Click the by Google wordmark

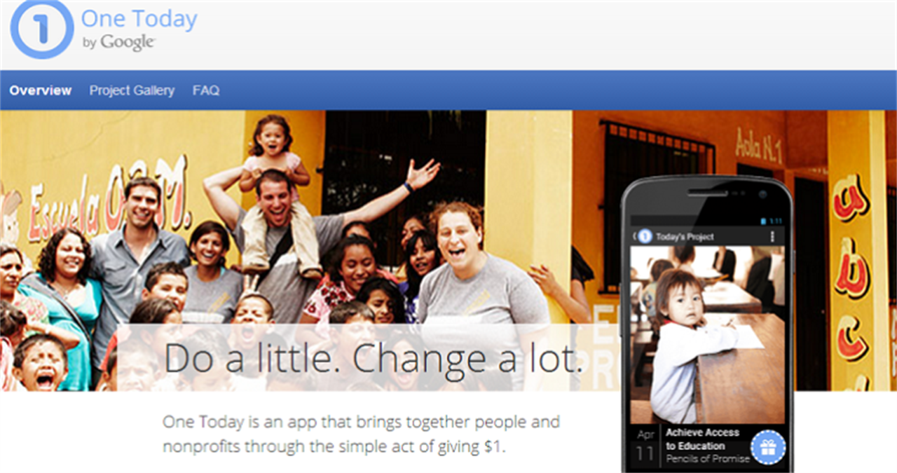pyautogui.click(x=118, y=42)
